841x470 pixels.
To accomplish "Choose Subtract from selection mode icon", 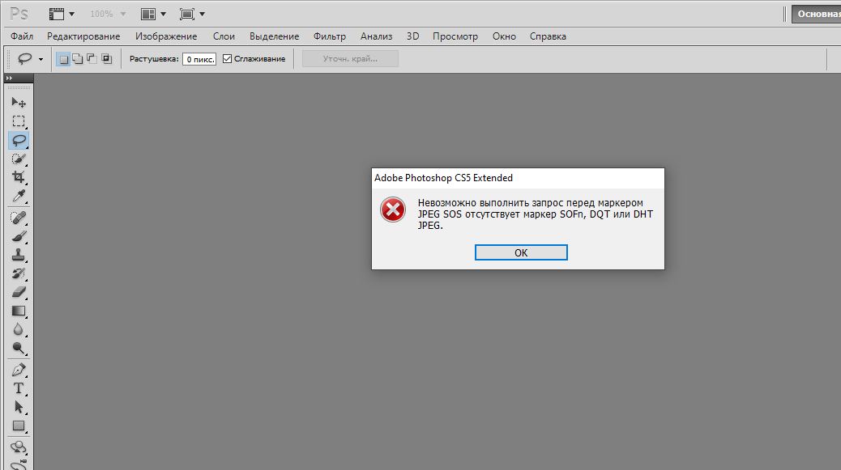I will pos(92,59).
